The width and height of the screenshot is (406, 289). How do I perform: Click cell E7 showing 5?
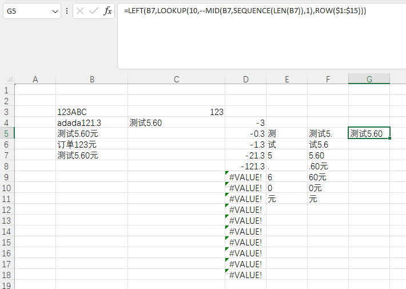pos(287,155)
